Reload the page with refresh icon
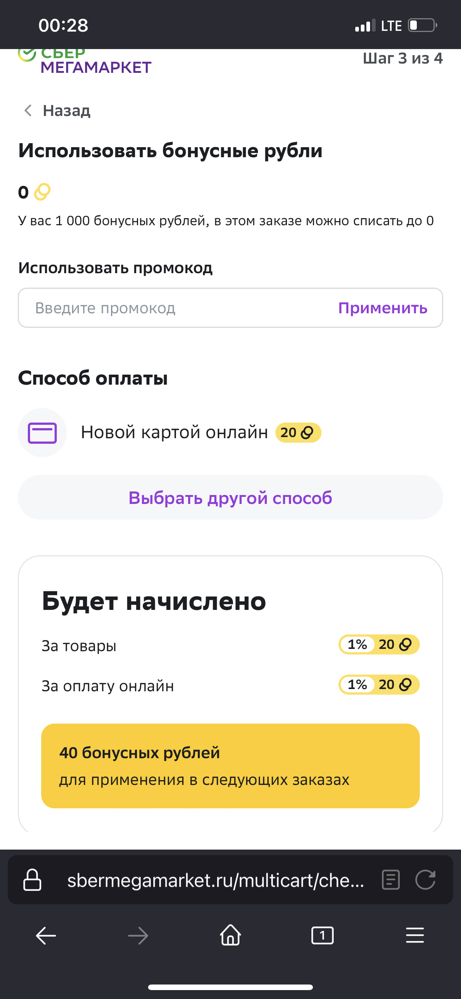The width and height of the screenshot is (461, 999). [x=425, y=880]
